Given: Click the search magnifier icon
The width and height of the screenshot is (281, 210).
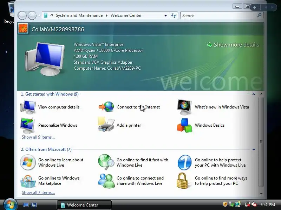Looking at the screenshot, I should coord(259,15).
